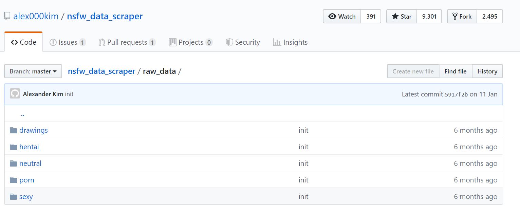Click the init commit message for hentai
Viewport: 520px width, 219px height.
click(303, 147)
